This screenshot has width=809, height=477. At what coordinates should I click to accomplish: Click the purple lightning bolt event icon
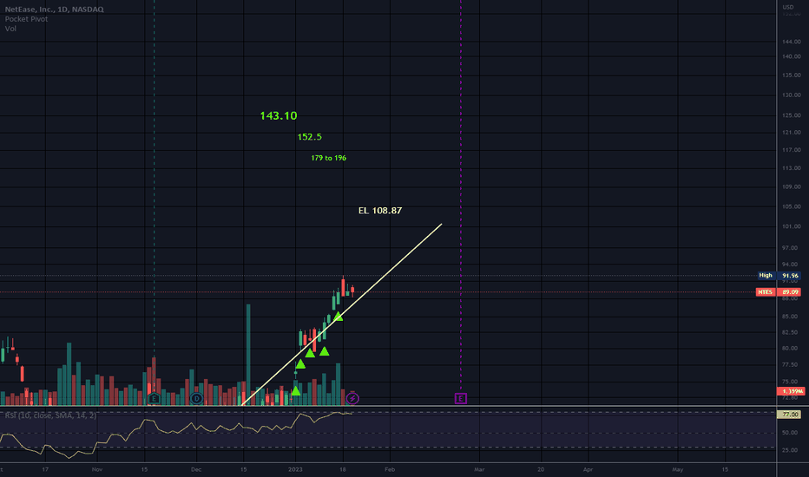click(352, 399)
